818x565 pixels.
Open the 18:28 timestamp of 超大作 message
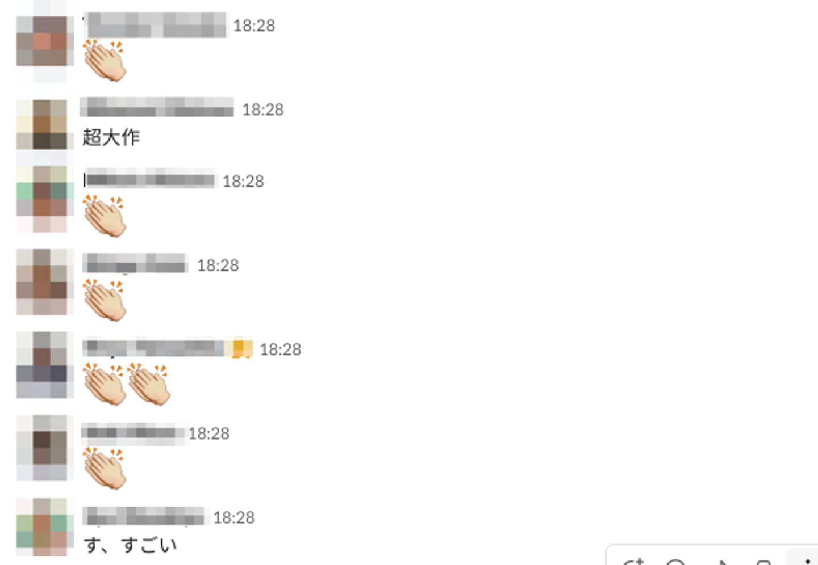point(263,109)
